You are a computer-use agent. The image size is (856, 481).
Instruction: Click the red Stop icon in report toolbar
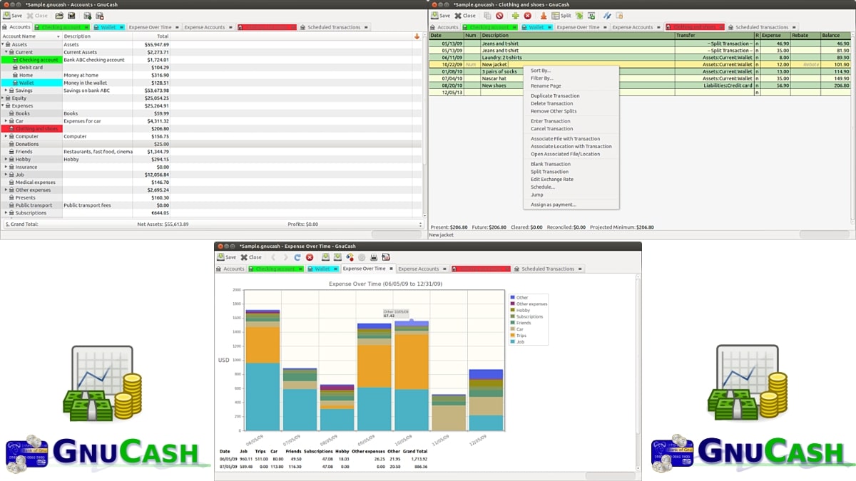(310, 257)
